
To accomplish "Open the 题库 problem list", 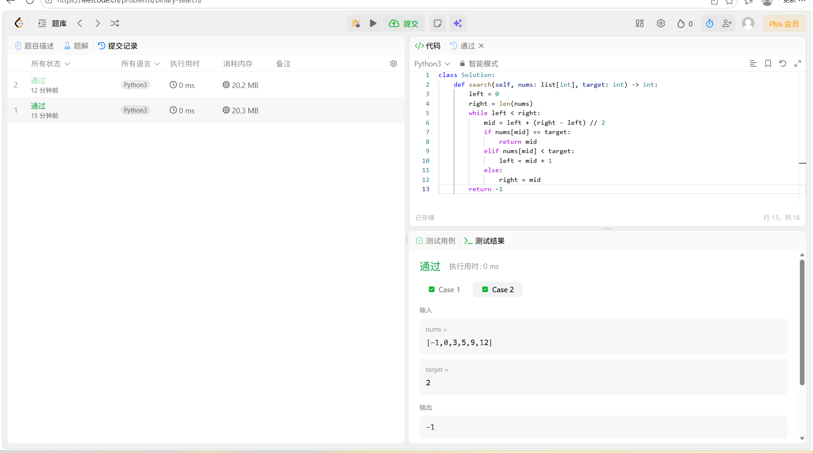I will coord(53,24).
